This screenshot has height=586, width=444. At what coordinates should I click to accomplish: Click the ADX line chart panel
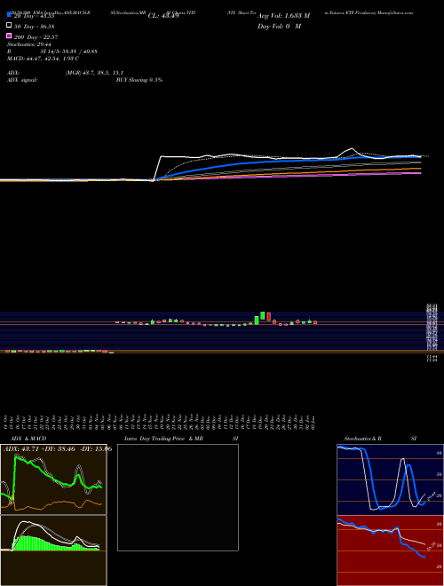coord(53,479)
